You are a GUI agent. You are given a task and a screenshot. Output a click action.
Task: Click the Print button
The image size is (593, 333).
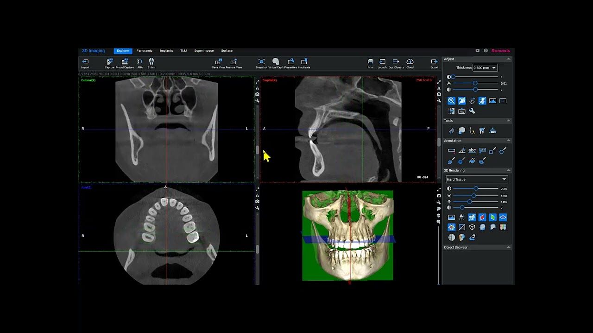pyautogui.click(x=371, y=62)
